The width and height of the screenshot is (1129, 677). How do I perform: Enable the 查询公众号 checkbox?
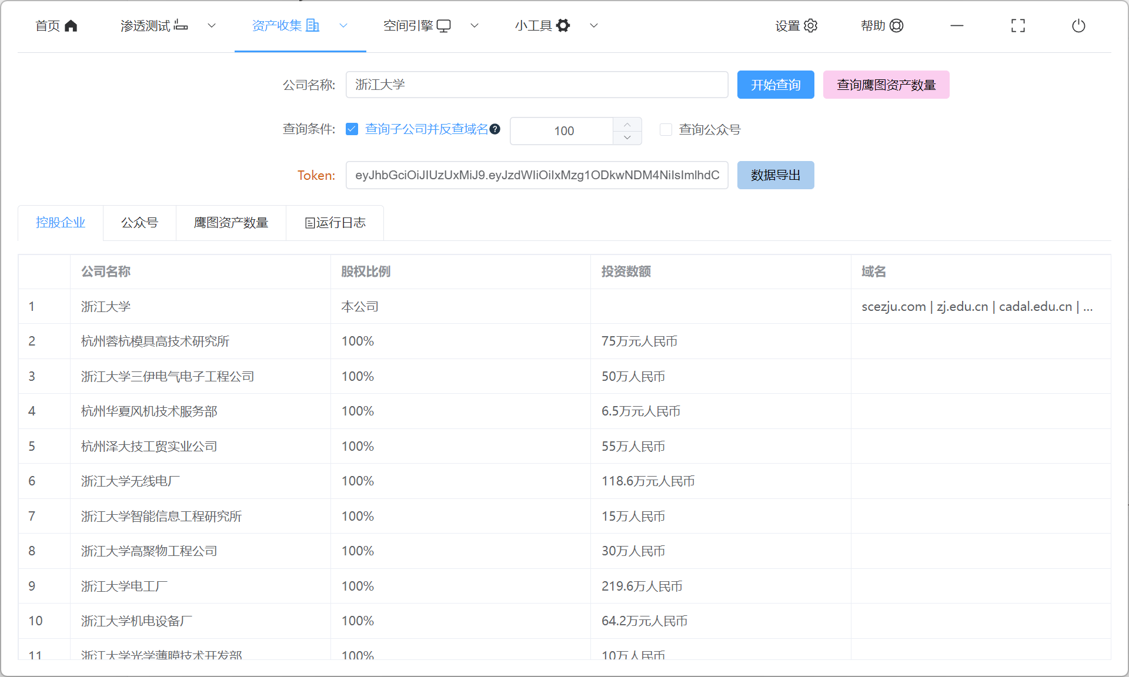666,129
